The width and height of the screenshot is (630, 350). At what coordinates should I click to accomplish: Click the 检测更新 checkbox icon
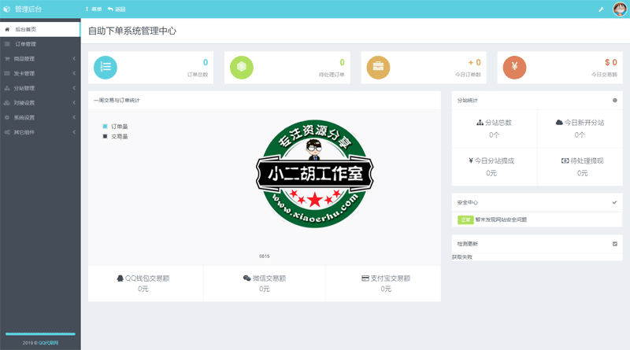614,244
